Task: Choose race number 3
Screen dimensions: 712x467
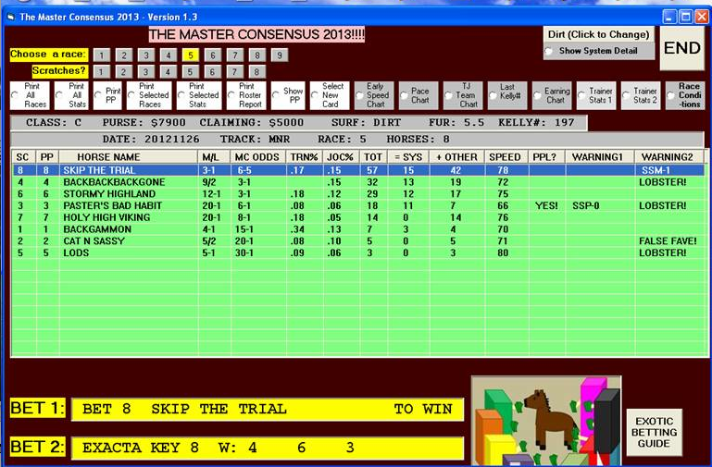Action: tap(145, 55)
